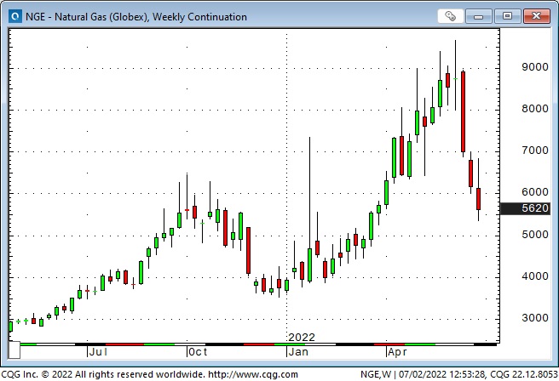Click the Apr label on time axis
Screen dimensions: 559x381
pos(397,352)
